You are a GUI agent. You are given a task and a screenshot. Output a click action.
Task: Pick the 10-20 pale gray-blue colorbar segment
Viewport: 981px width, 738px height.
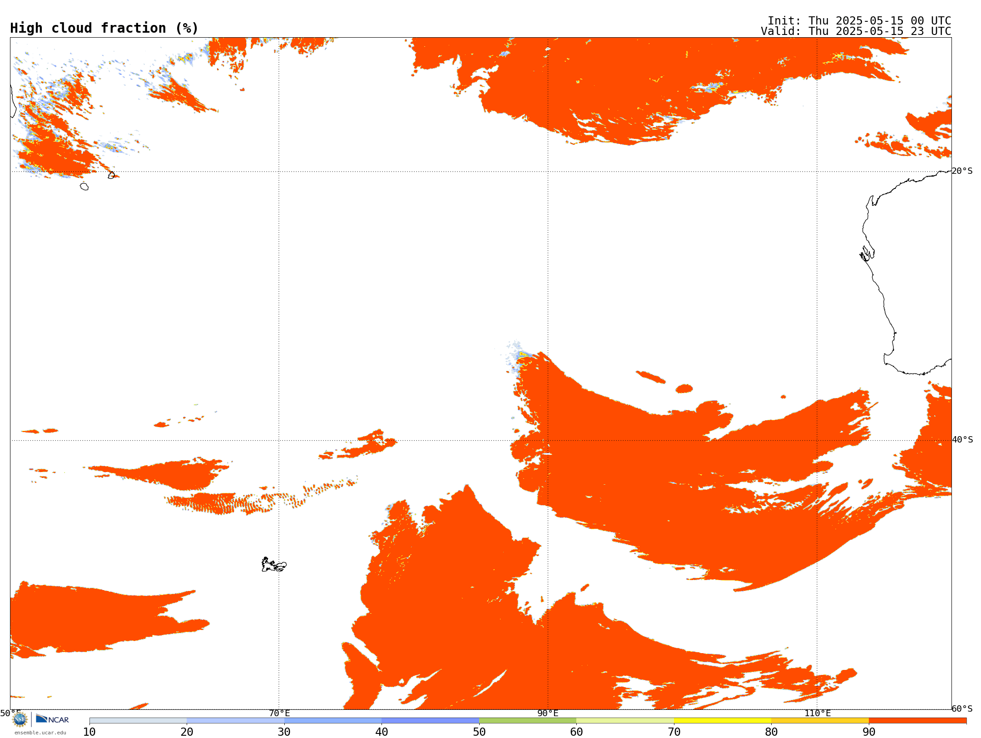[x=138, y=721]
